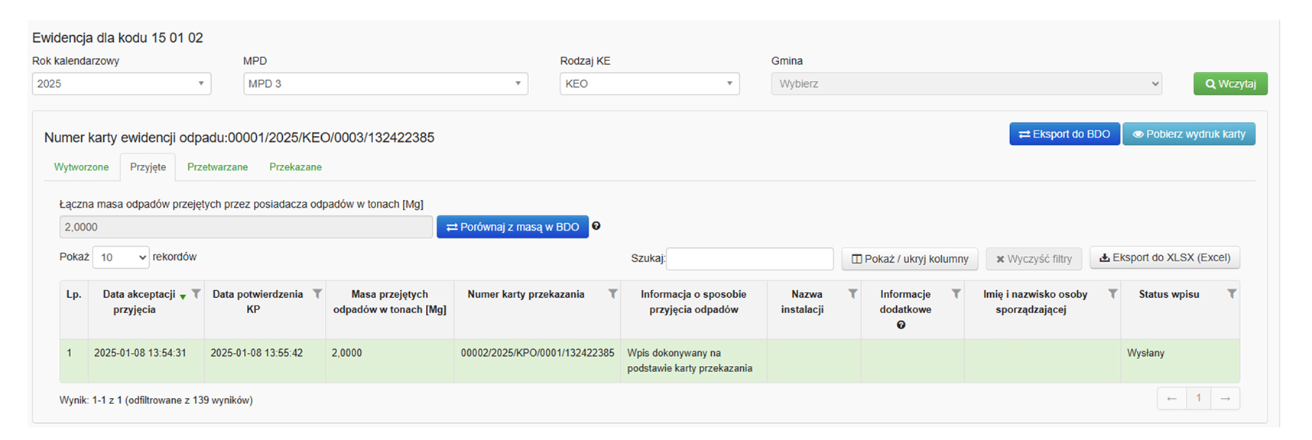Open the Pokaż records-per-page dropdown
This screenshot has height=440, width=1312.
(121, 257)
